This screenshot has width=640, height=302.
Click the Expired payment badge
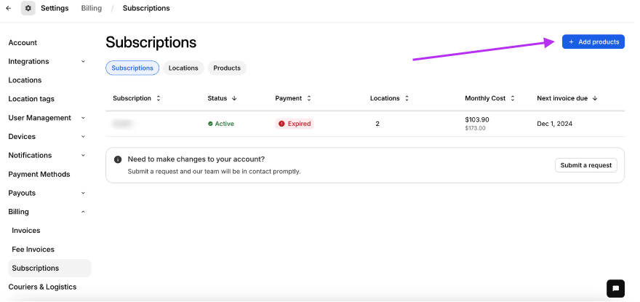pyautogui.click(x=295, y=124)
